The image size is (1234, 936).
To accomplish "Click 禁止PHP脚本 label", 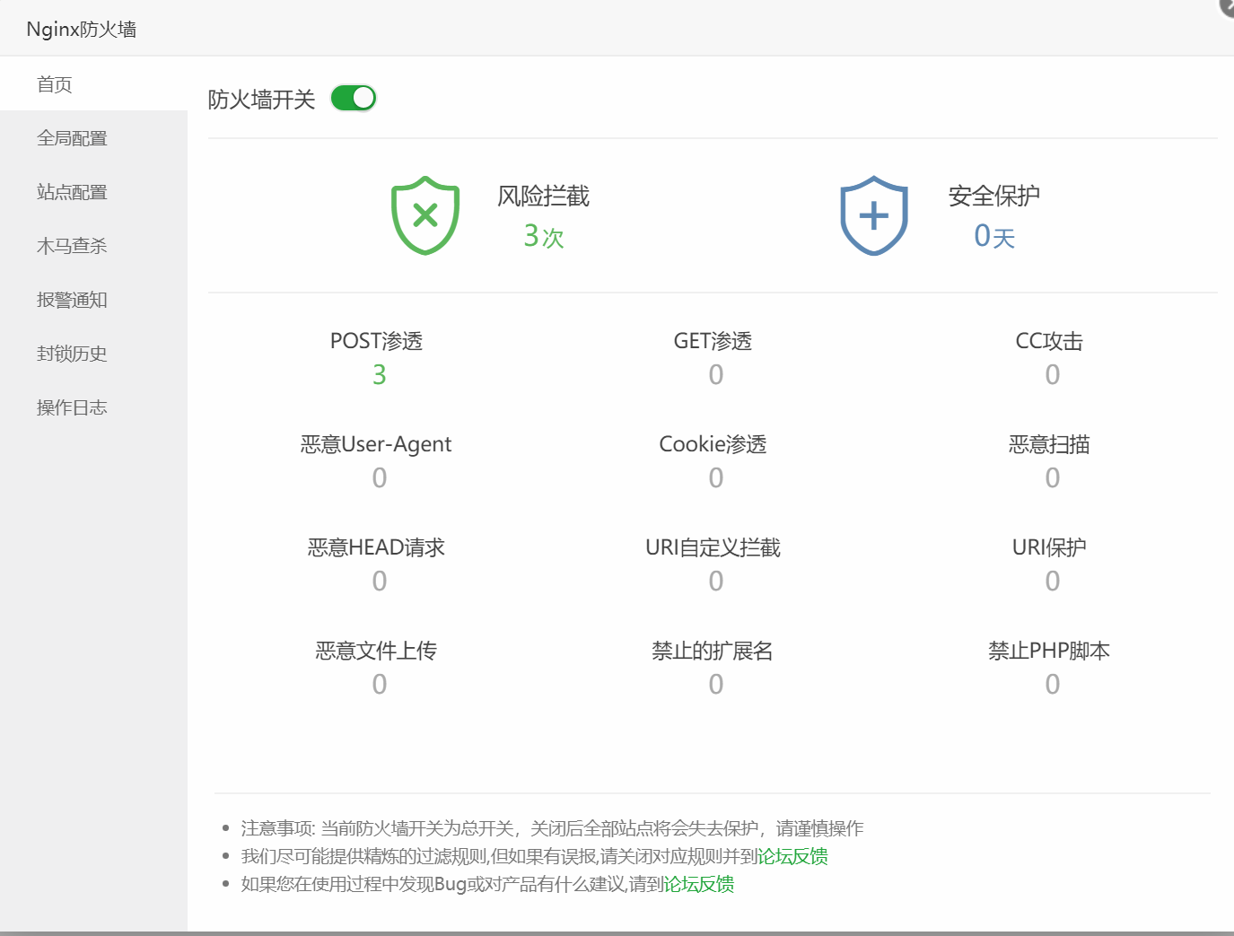I will tap(1049, 651).
